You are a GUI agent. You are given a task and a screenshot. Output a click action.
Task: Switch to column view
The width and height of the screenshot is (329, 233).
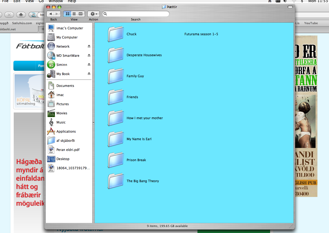tap(80, 14)
